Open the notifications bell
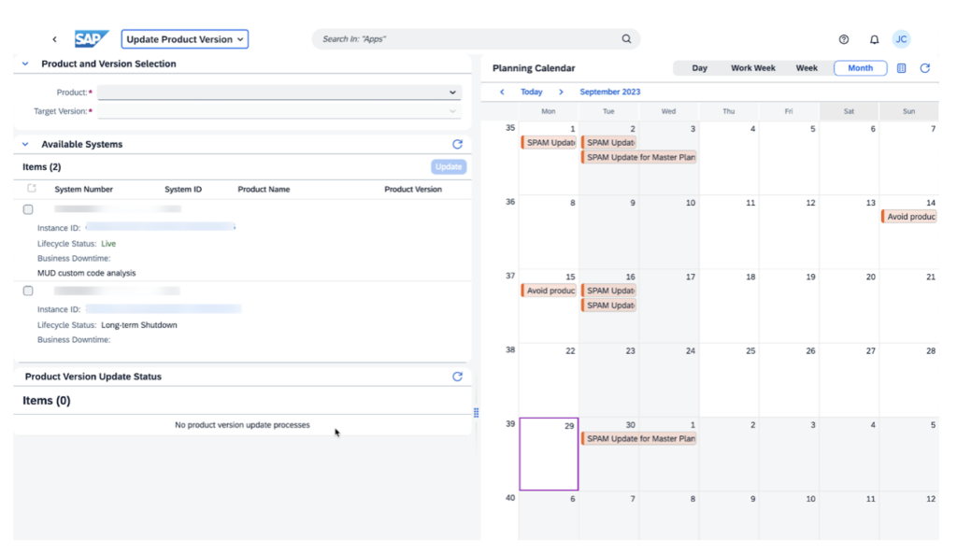957x555 pixels. [874, 39]
